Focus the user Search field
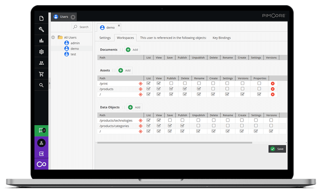The height and width of the screenshot is (196, 323). (81, 27)
